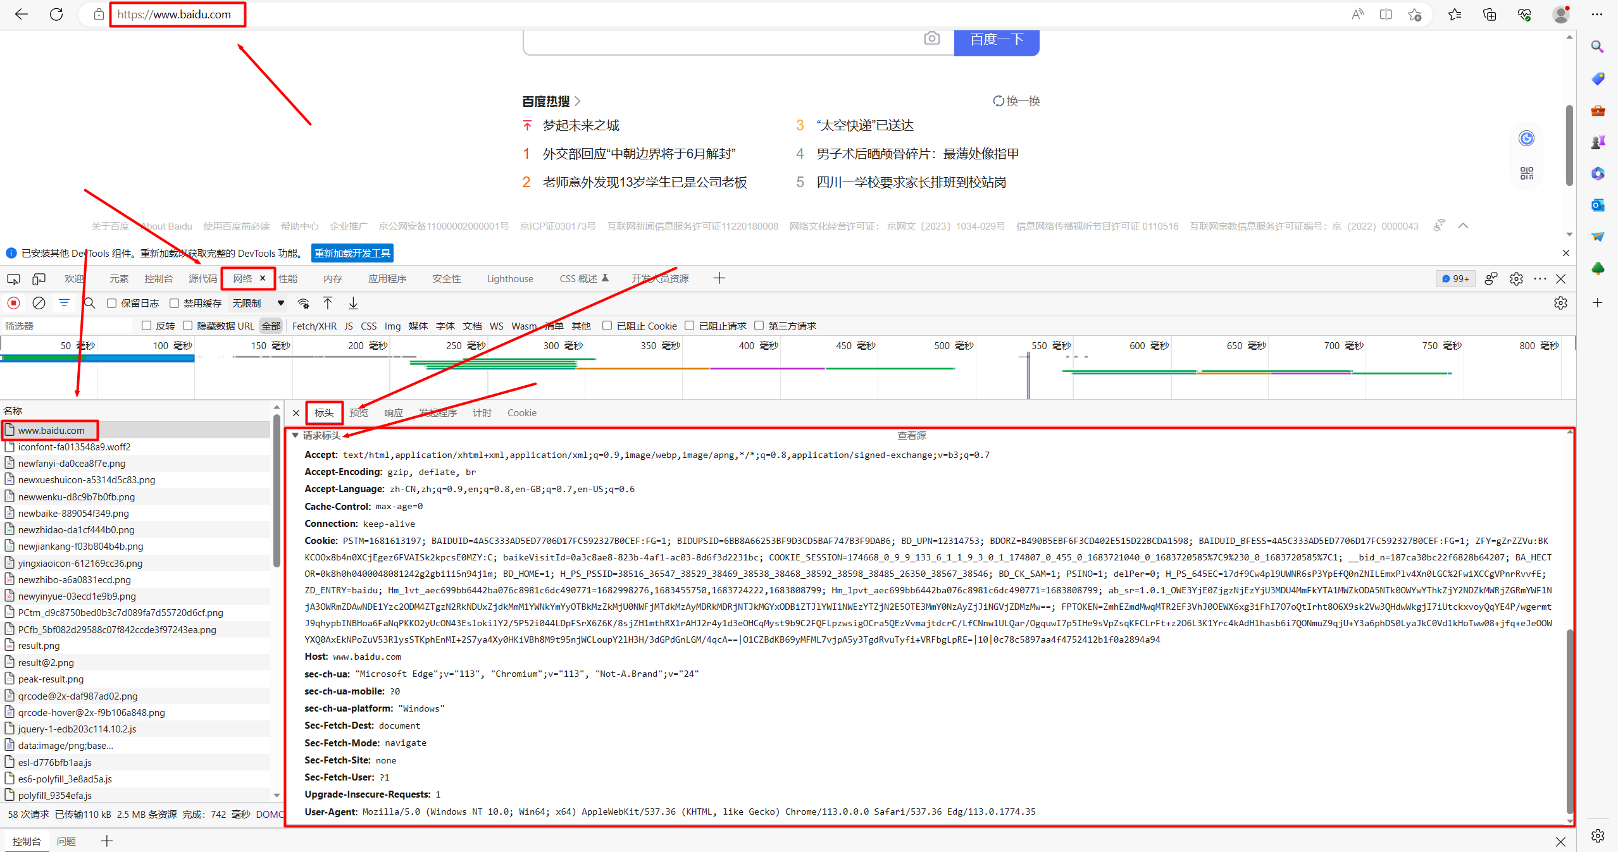Click 换一换 to refresh hot searches
Viewport: 1618px width, 852px height.
pyautogui.click(x=1016, y=101)
